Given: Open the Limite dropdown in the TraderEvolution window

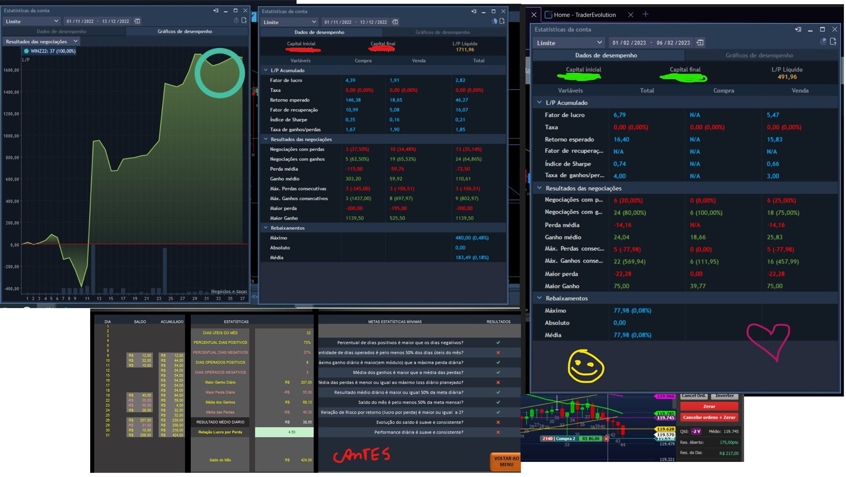Looking at the screenshot, I should [x=569, y=43].
